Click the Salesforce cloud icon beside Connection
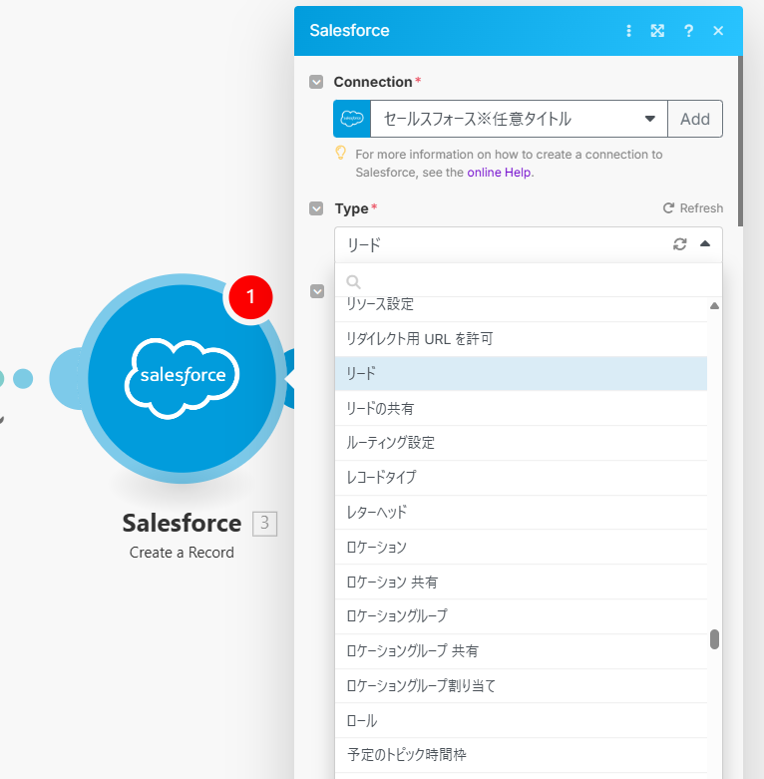Viewport: 764px width, 779px height. (x=352, y=119)
